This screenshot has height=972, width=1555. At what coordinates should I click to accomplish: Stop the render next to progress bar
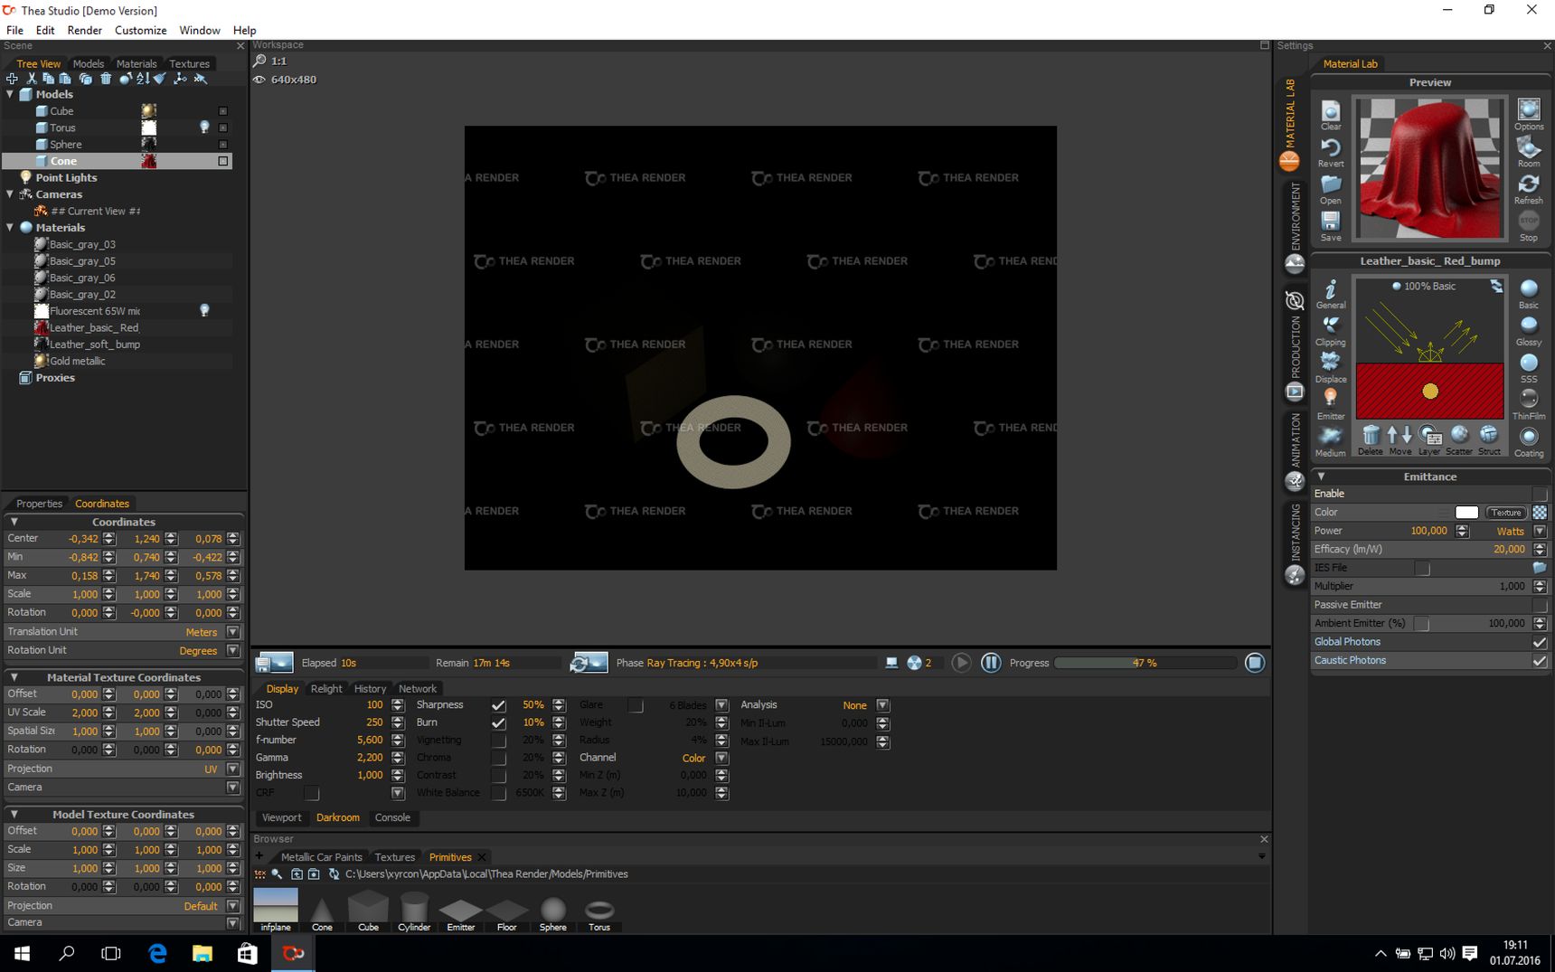(x=1255, y=663)
